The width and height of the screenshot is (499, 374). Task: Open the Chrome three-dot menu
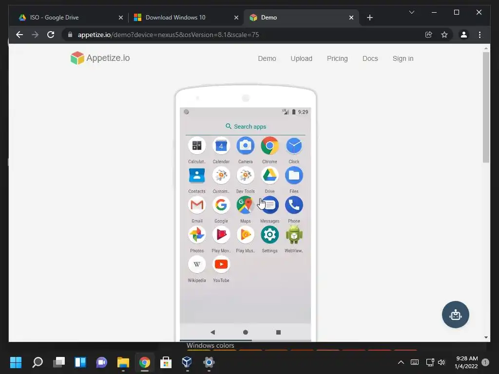tap(480, 35)
